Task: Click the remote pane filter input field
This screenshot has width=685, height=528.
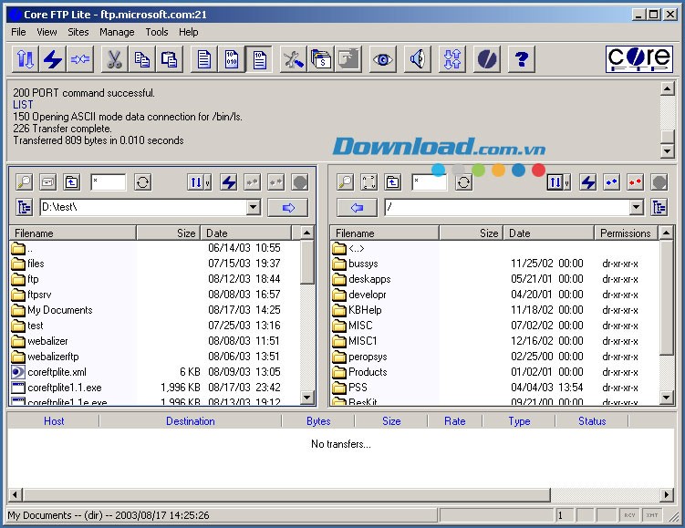Action: click(x=430, y=182)
